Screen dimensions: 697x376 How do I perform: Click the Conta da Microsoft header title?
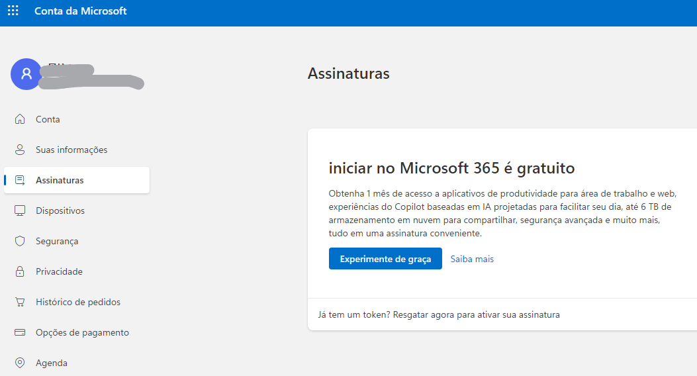pos(81,11)
